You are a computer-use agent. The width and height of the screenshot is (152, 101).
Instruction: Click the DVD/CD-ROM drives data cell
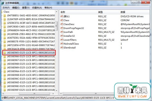click(x=132, y=16)
